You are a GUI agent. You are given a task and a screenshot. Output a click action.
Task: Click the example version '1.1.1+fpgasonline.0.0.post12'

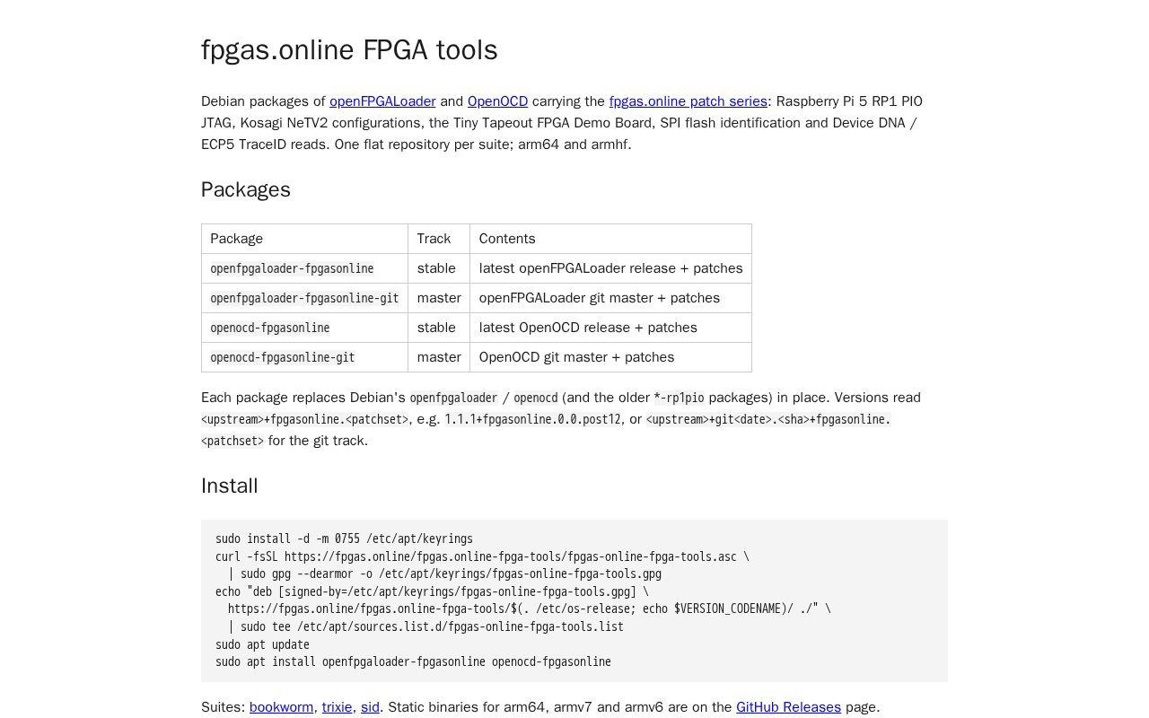(x=532, y=419)
